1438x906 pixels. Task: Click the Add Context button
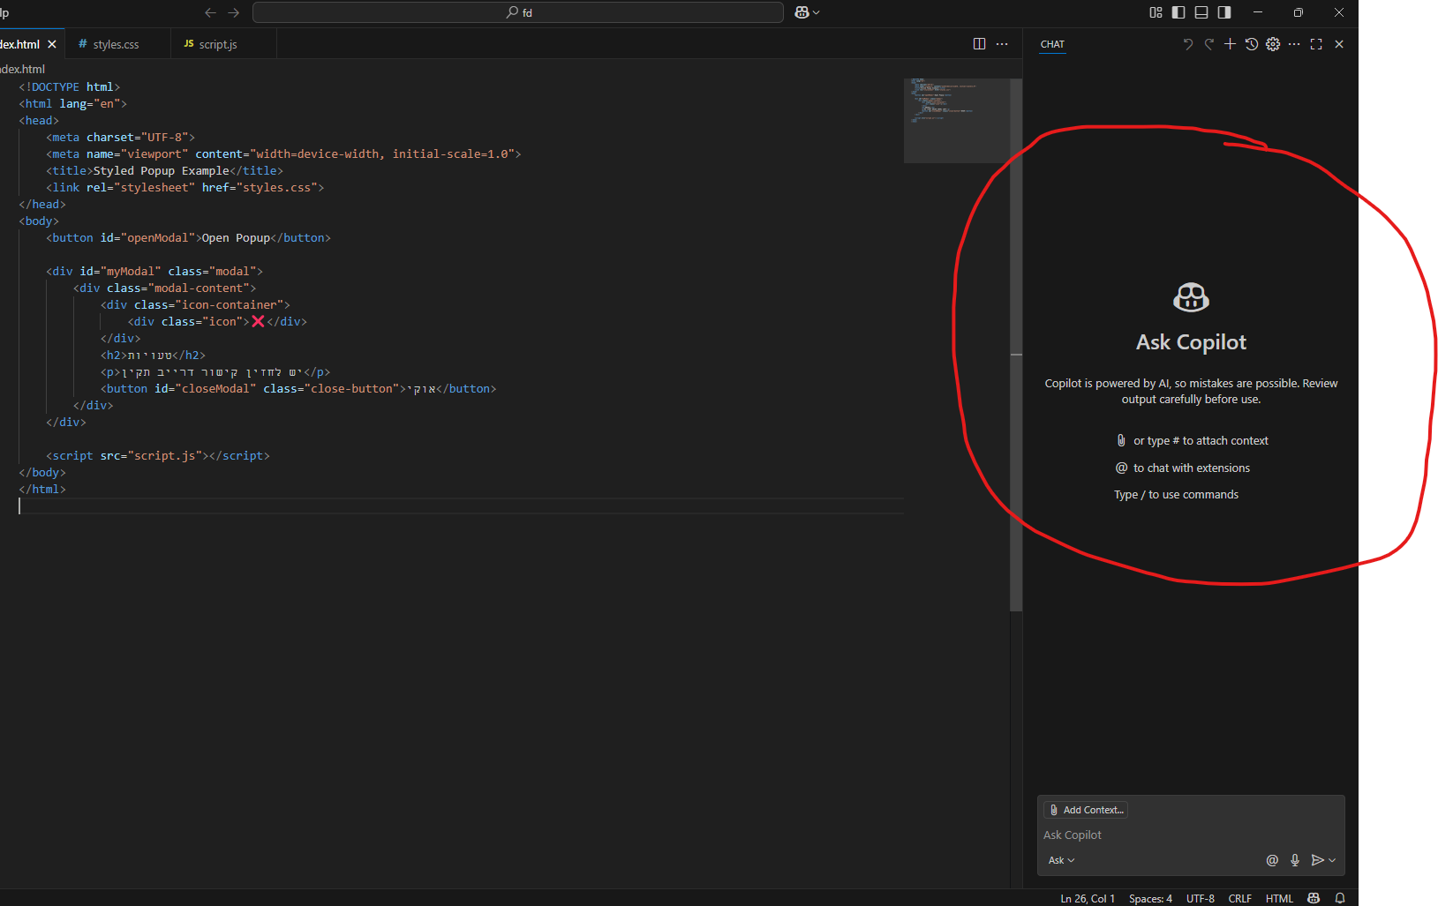[1086, 810]
